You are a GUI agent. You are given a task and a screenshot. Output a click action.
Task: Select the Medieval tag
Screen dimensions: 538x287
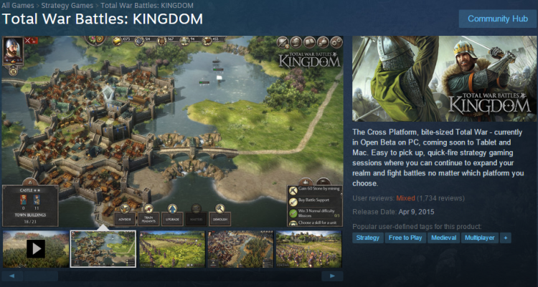tap(443, 238)
